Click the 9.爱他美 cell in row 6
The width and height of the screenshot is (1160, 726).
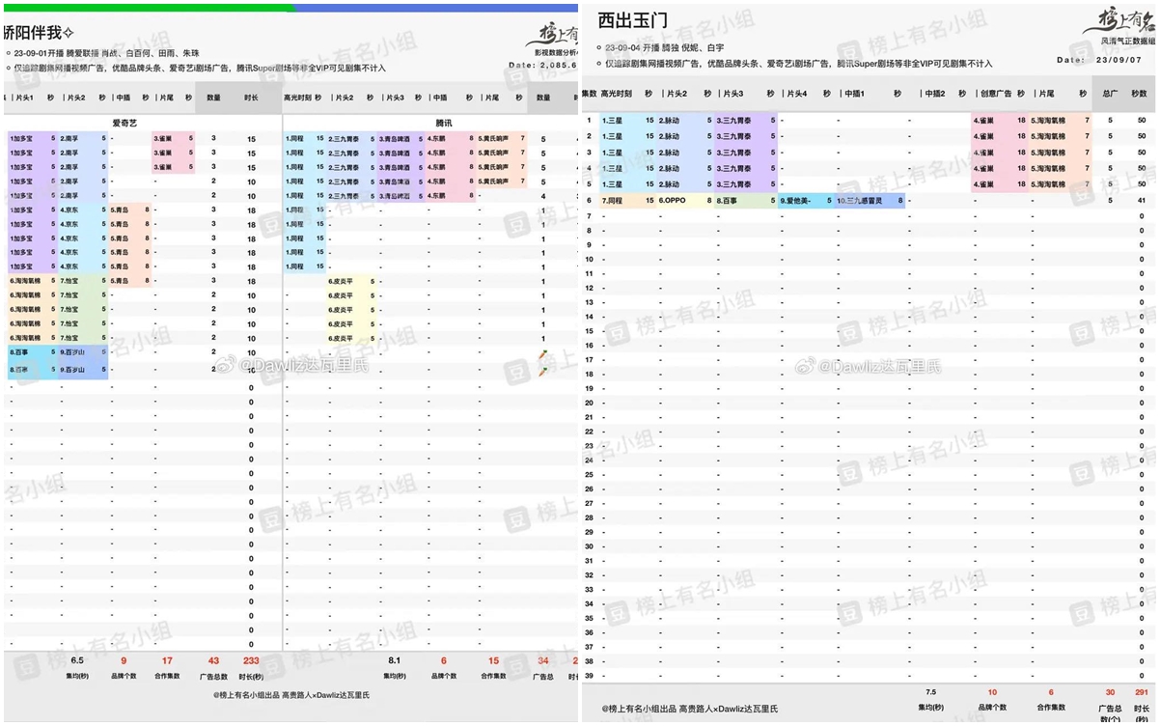click(806, 201)
